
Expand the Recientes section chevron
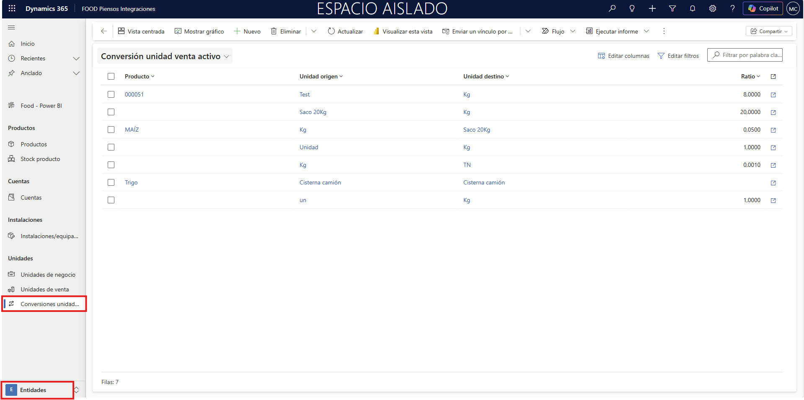click(x=76, y=58)
